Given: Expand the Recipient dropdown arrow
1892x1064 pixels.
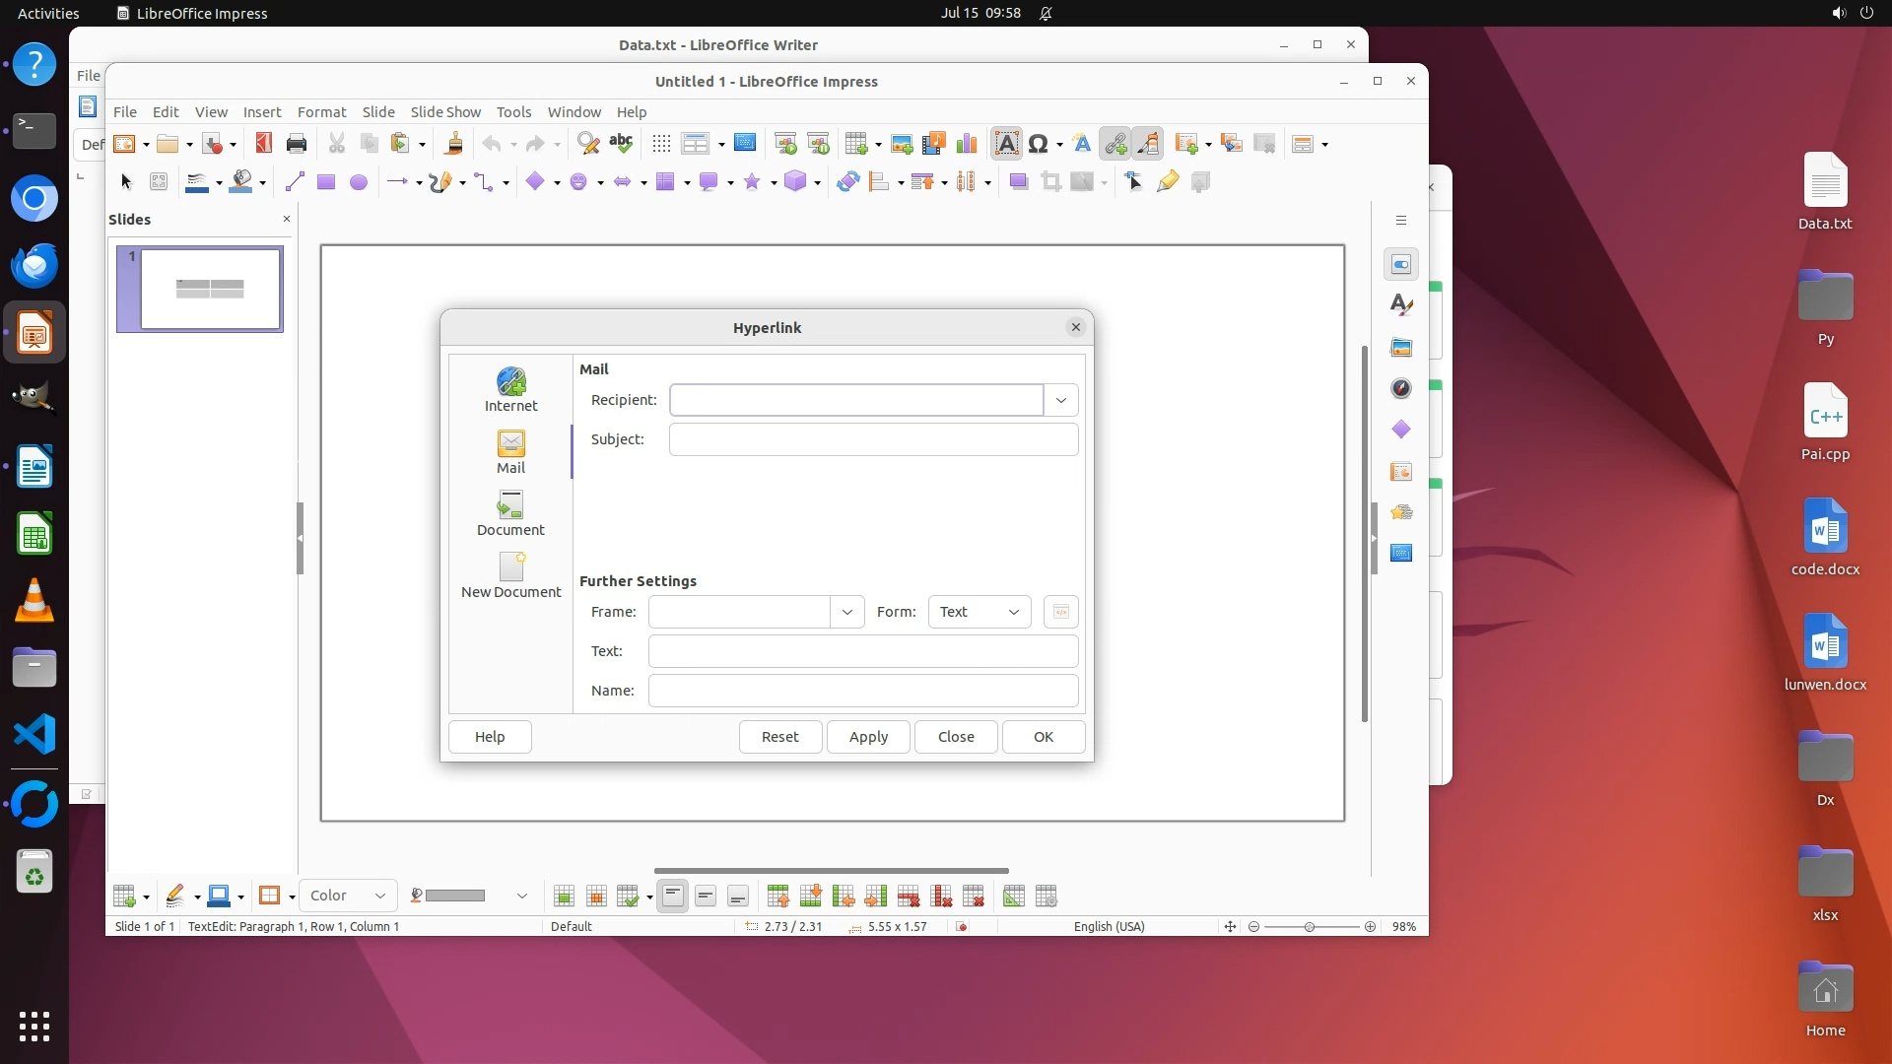Looking at the screenshot, I should click(1060, 400).
